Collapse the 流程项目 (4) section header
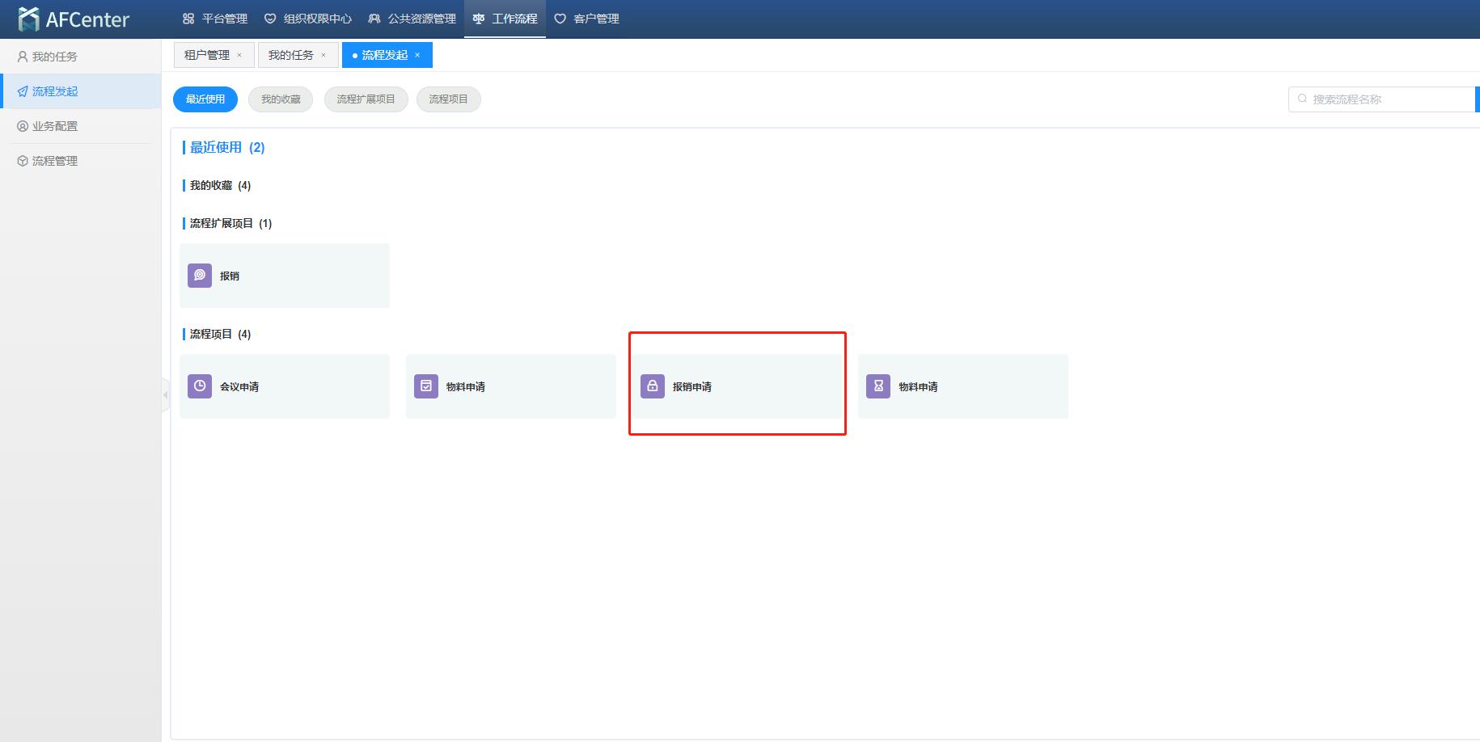The height and width of the screenshot is (742, 1480). (x=220, y=334)
